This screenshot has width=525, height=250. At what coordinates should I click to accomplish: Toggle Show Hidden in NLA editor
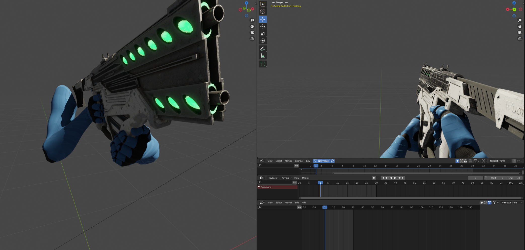tap(485, 202)
